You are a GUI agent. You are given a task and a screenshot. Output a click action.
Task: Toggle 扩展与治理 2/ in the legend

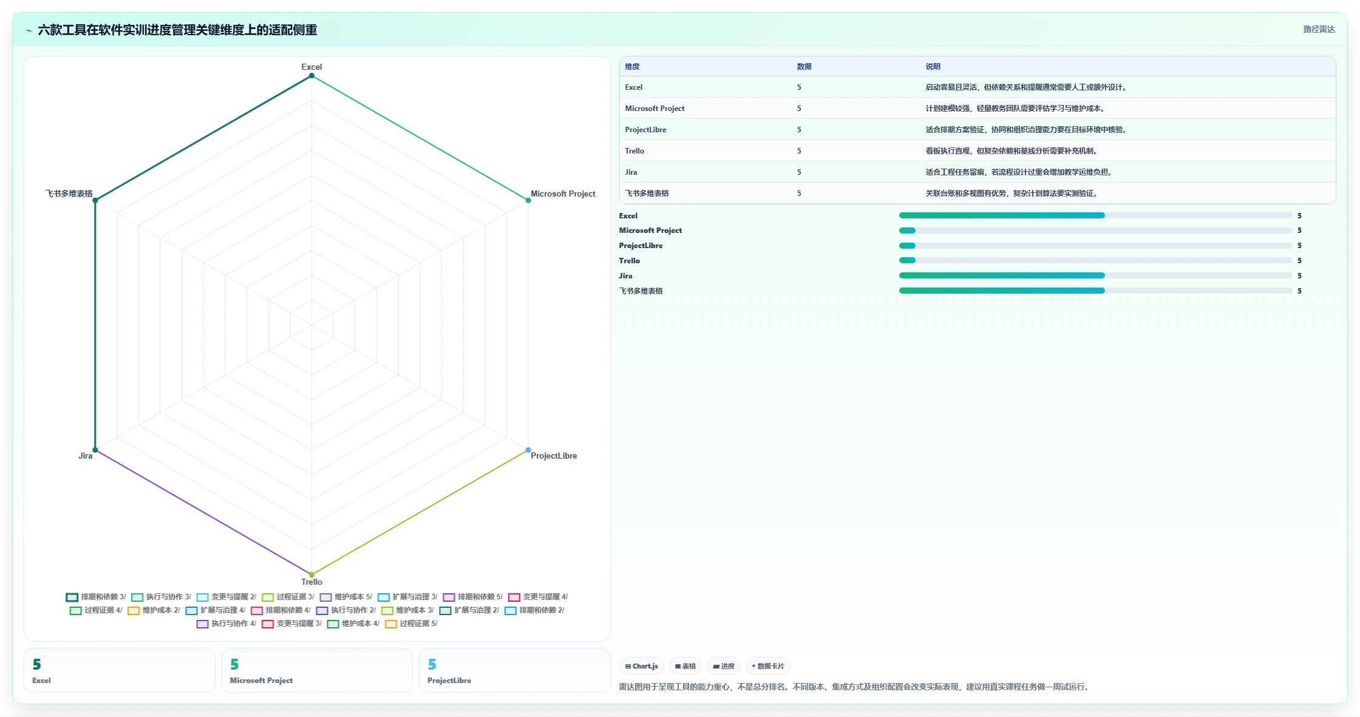469,610
